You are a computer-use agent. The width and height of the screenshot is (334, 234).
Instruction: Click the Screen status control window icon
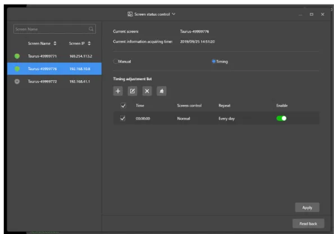[130, 14]
